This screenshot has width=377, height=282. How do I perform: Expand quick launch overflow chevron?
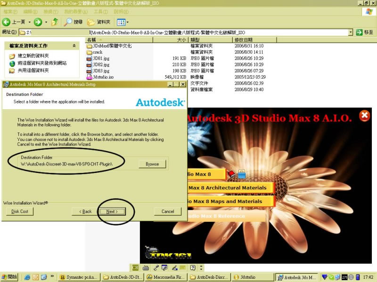pyautogui.click(x=52, y=276)
